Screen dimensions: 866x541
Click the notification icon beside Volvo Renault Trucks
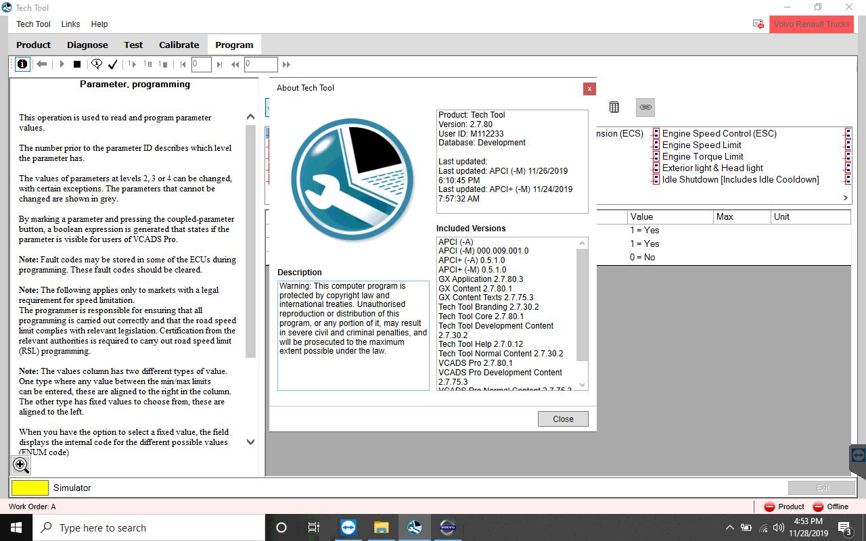pos(758,24)
